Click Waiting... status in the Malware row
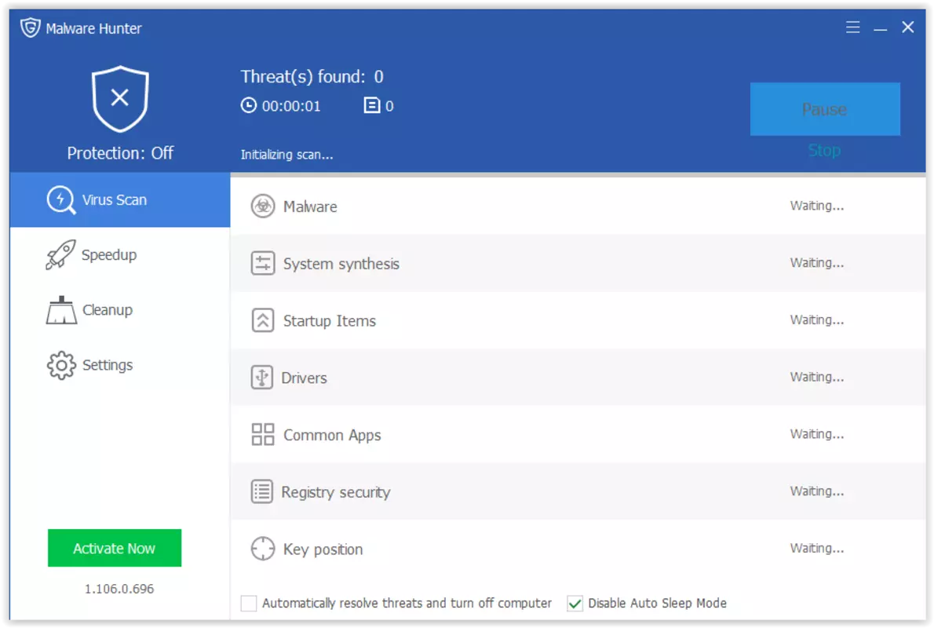The width and height of the screenshot is (934, 628). pyautogui.click(x=816, y=206)
